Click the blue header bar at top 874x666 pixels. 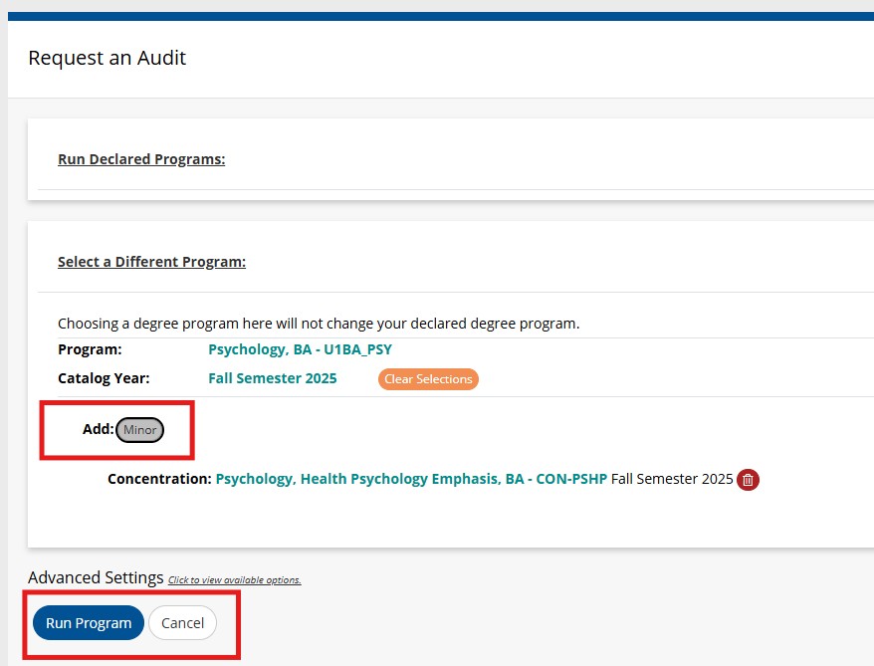(441, 16)
